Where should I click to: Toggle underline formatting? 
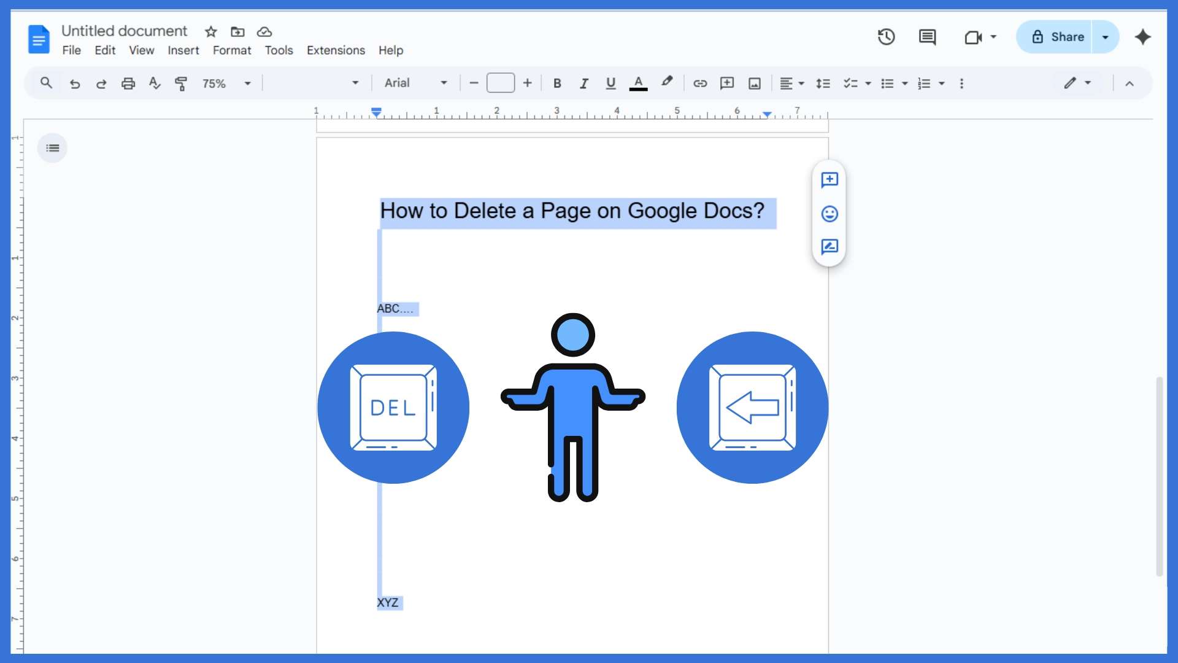(610, 83)
